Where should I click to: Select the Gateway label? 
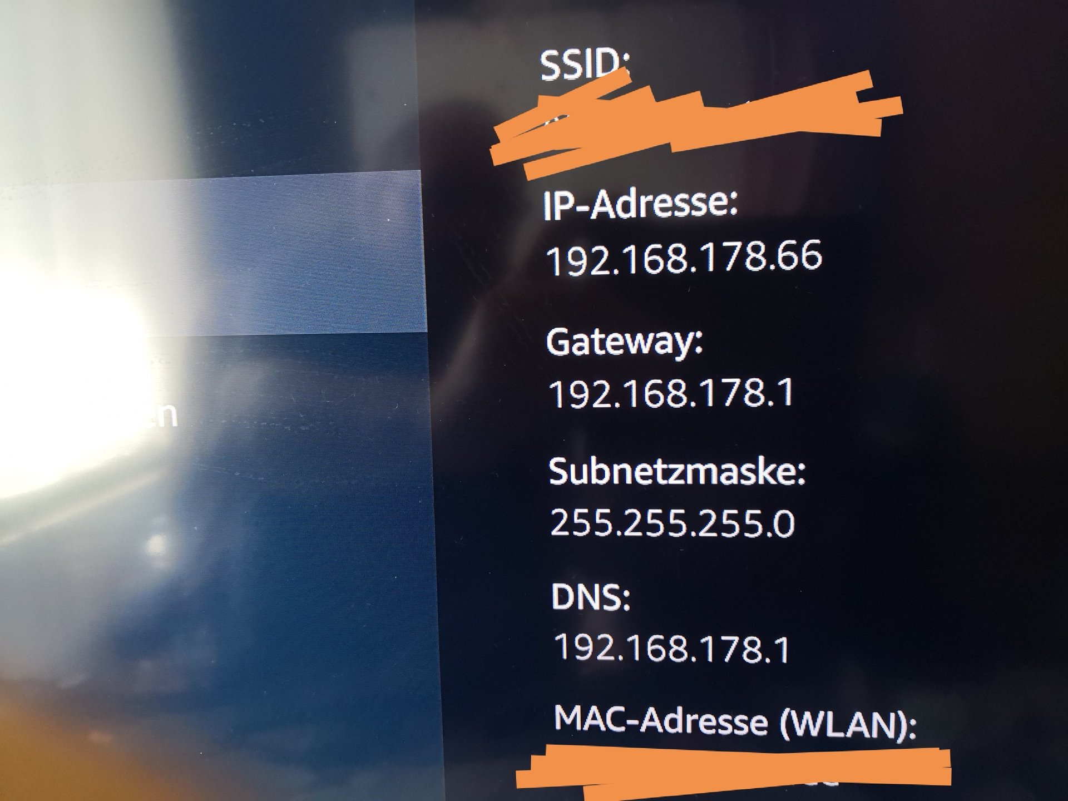tap(625, 342)
